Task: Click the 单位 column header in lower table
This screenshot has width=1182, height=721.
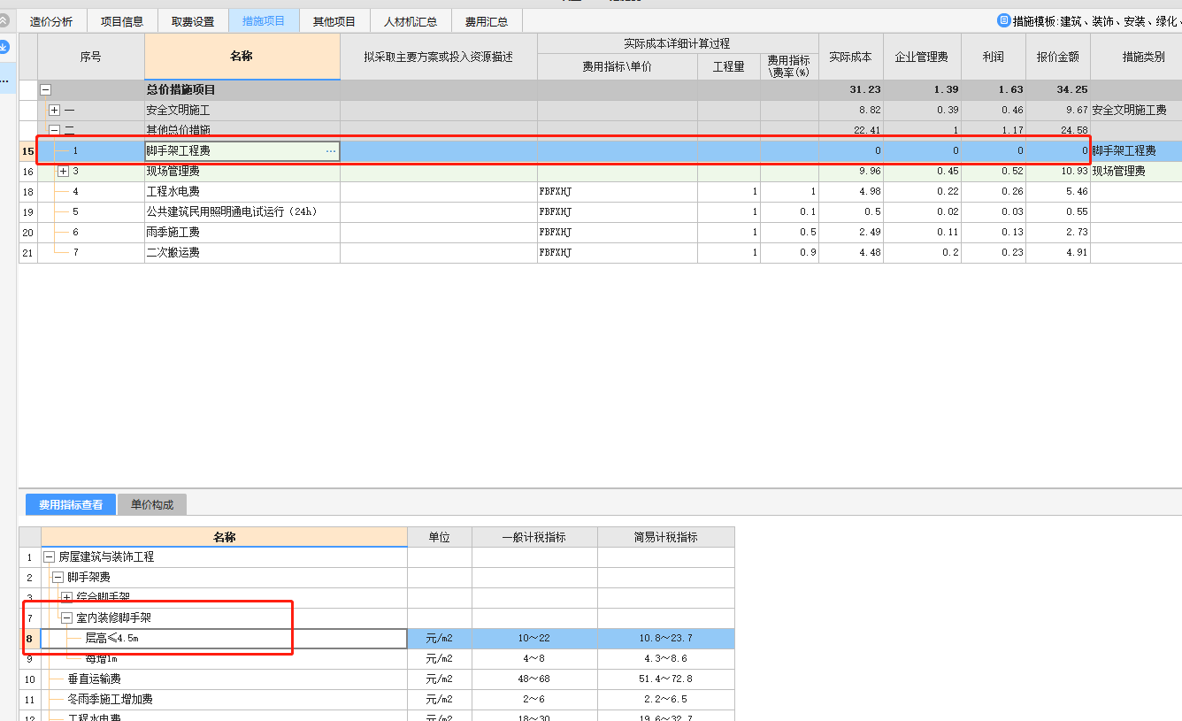Action: pyautogui.click(x=440, y=537)
